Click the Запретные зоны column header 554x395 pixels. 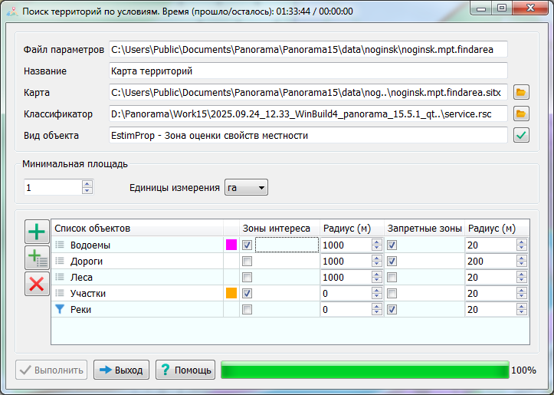424,228
